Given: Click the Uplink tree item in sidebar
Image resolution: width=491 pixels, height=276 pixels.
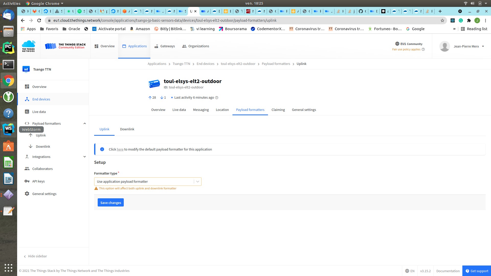Looking at the screenshot, I should (x=41, y=135).
